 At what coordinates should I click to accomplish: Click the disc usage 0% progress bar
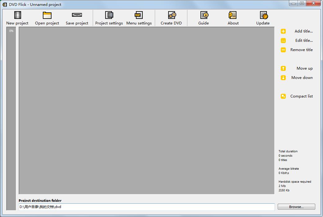tap(11, 119)
